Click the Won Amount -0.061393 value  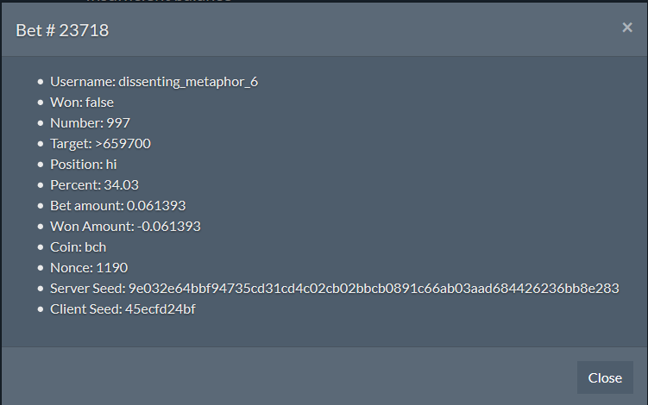(168, 226)
